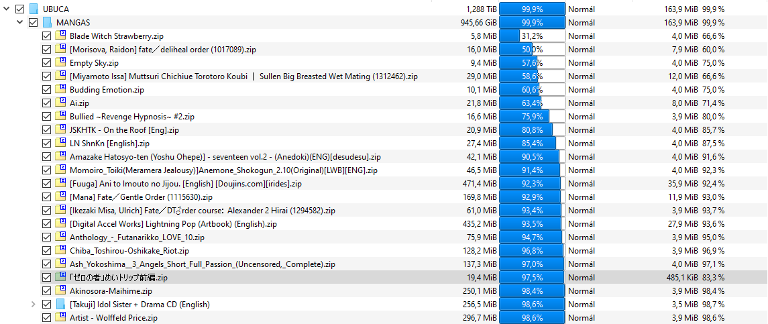
Task: Click green zip icon of highlighted Japanese-titled file
Action: [60, 278]
